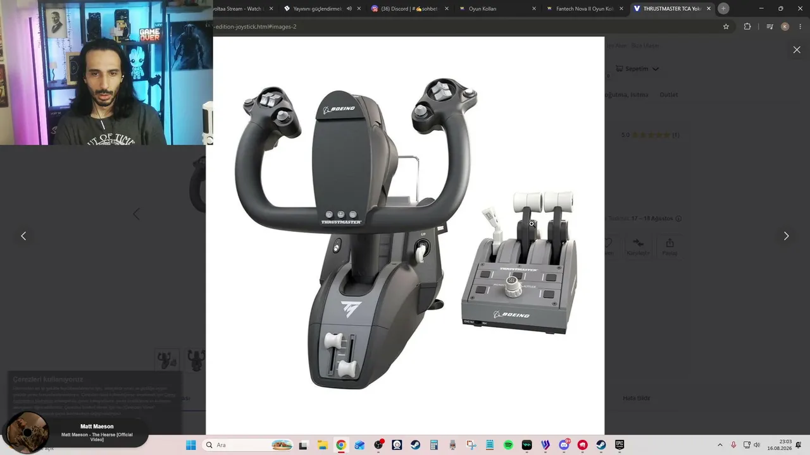Open the Windows Start menu
Image resolution: width=810 pixels, height=455 pixels.
click(x=190, y=445)
